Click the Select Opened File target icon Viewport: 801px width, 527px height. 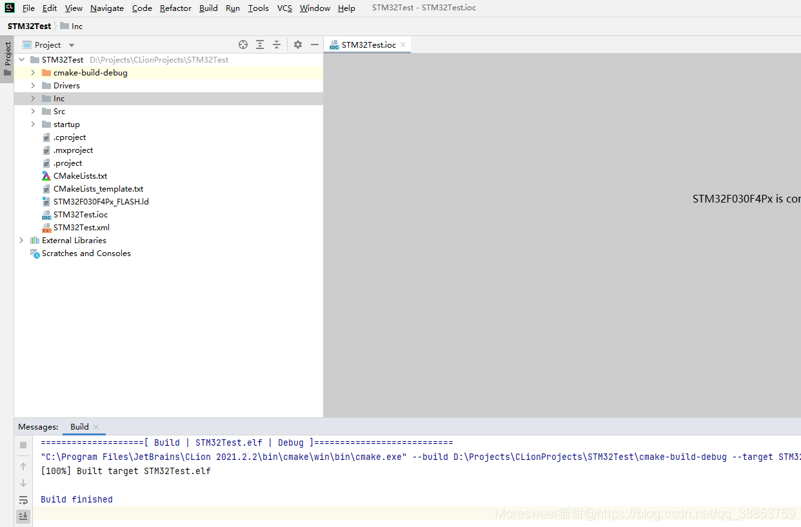(243, 45)
